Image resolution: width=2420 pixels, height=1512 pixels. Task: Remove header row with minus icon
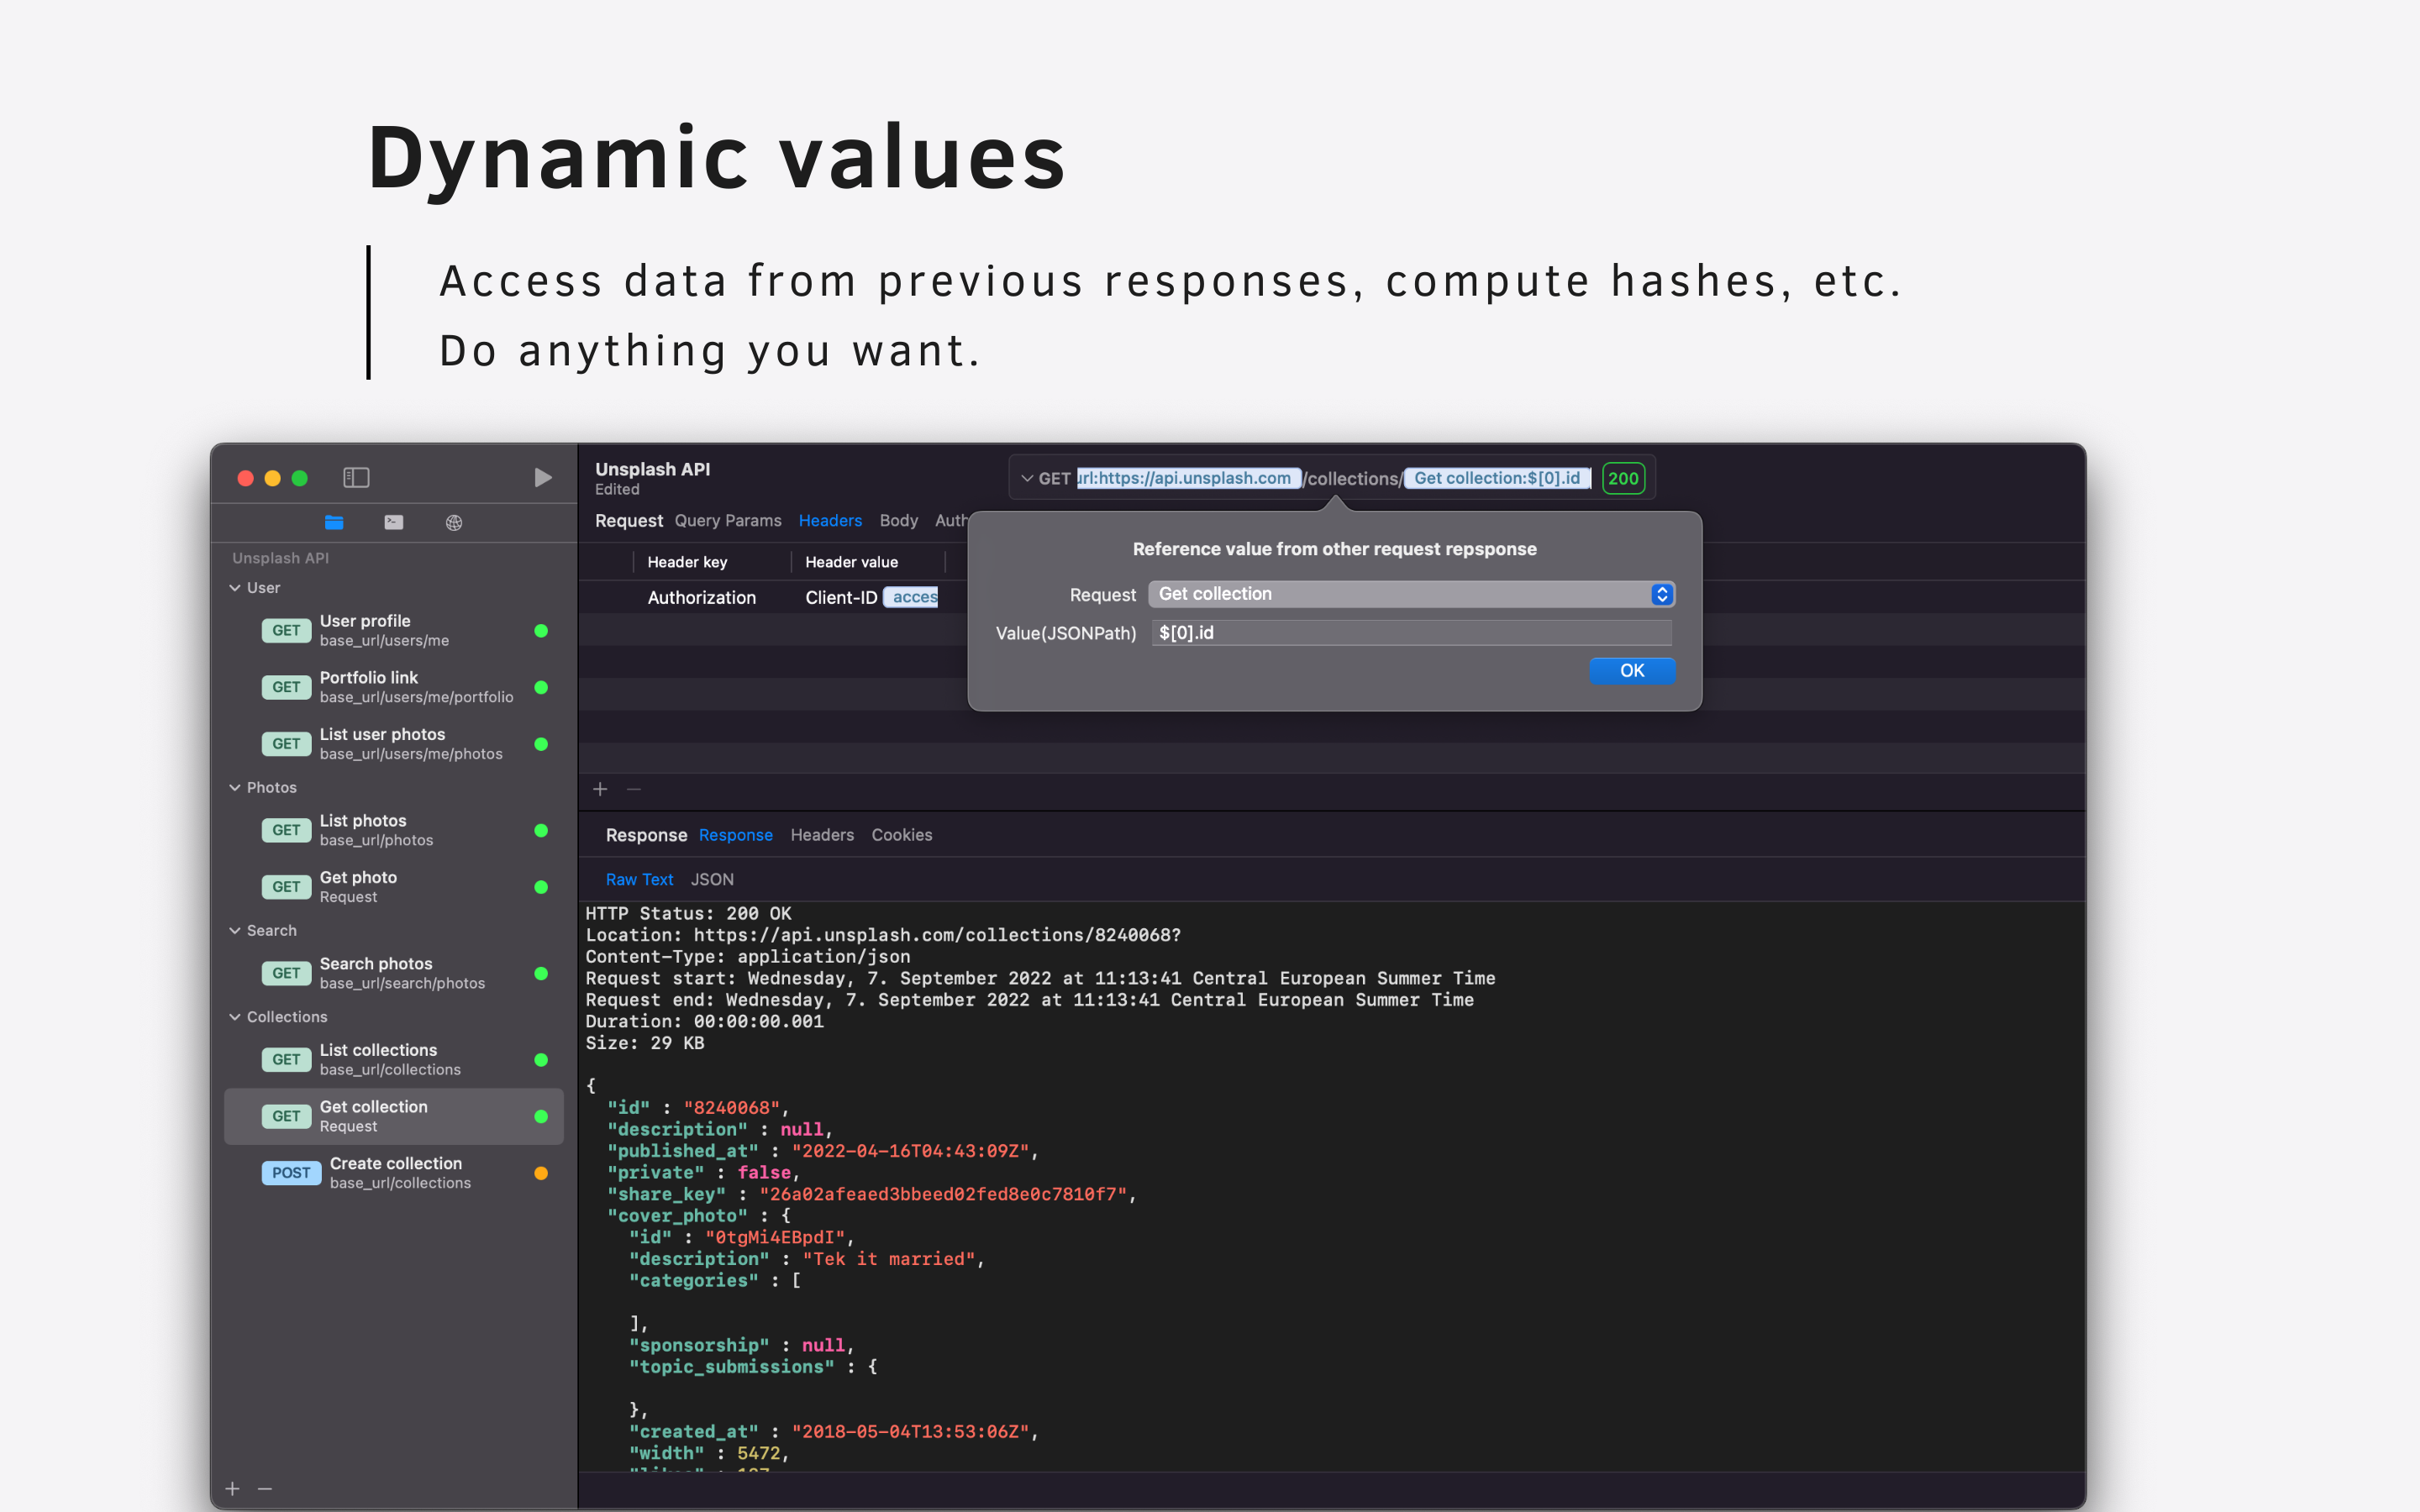[x=634, y=789]
